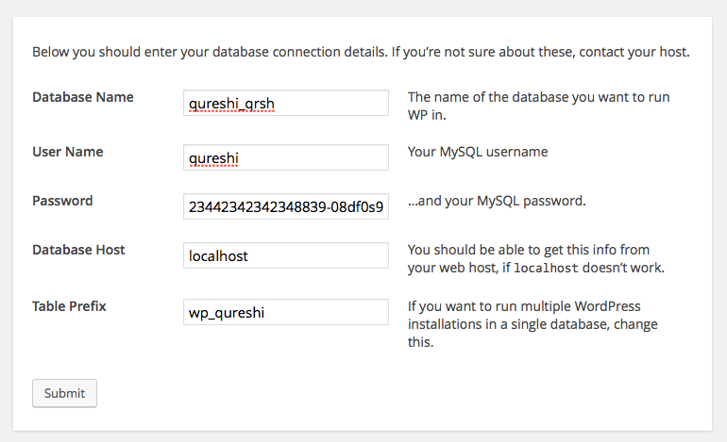Click the Database Name input field
The height and width of the screenshot is (442, 727).
(285, 103)
